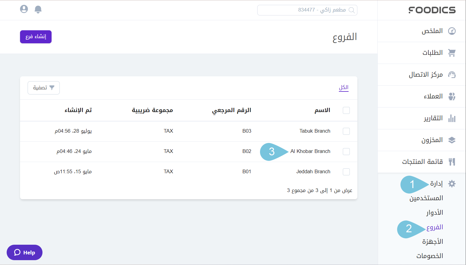The height and width of the screenshot is (265, 466).
Task: Tick the Tabuk Branch checkbox
Action: pos(346,131)
